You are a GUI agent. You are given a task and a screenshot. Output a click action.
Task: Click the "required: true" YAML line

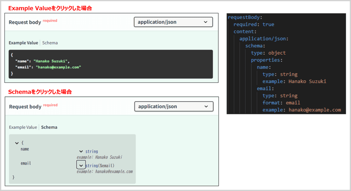254,24
